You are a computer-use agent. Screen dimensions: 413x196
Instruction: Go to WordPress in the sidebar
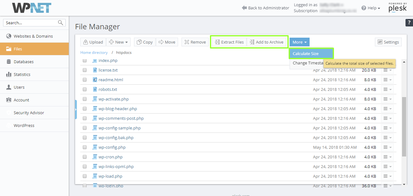(x=34, y=125)
